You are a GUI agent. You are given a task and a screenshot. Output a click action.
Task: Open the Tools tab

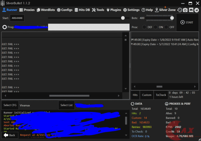98,10
